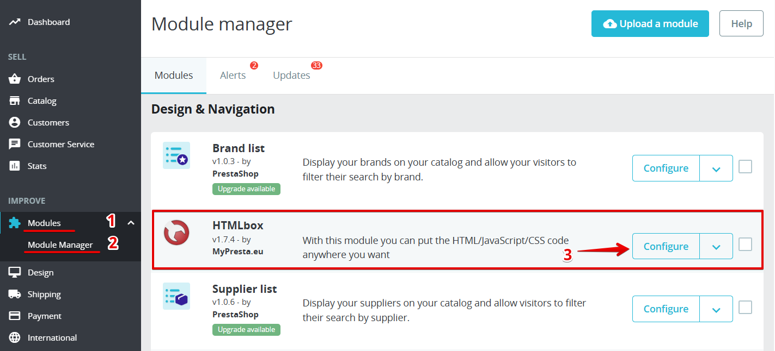Expand HTMLbox actions dropdown arrow
This screenshot has width=775, height=351.
716,247
